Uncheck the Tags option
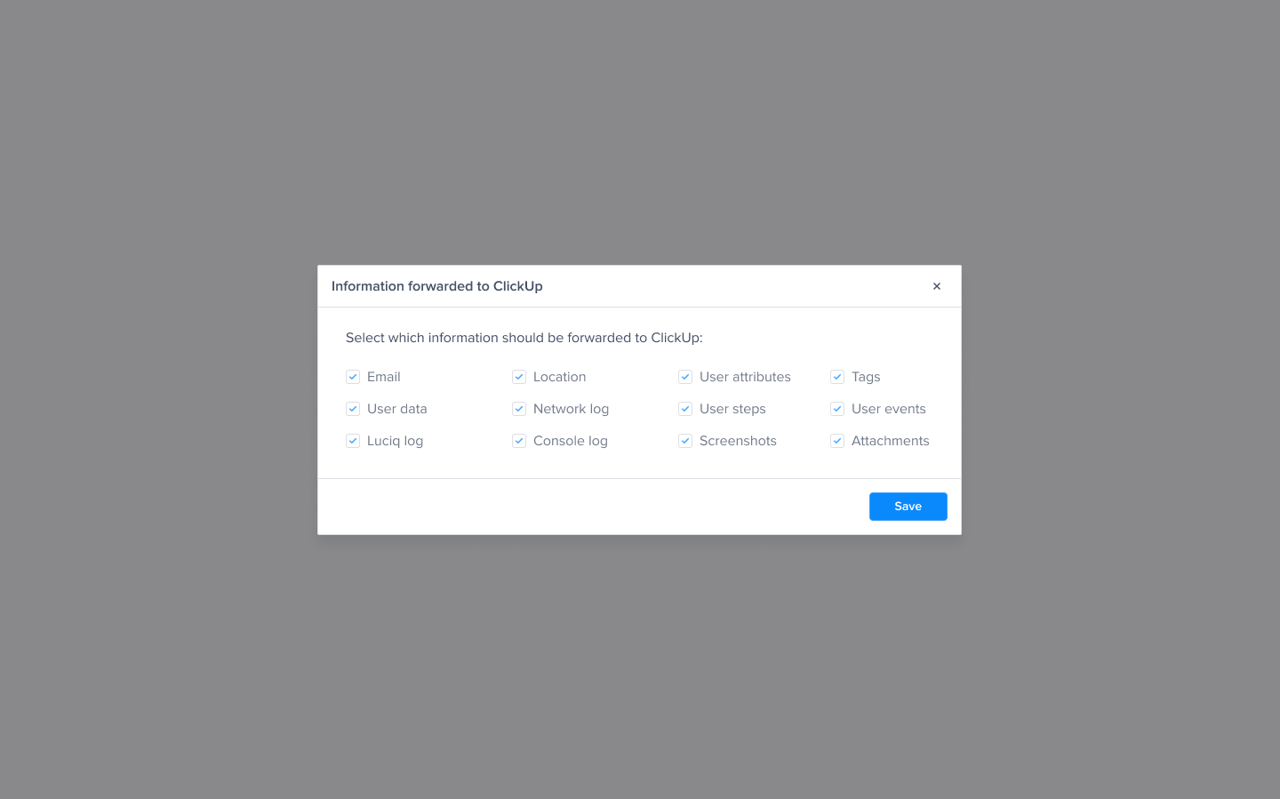Viewport: 1280px width, 799px height. pyautogui.click(x=837, y=377)
